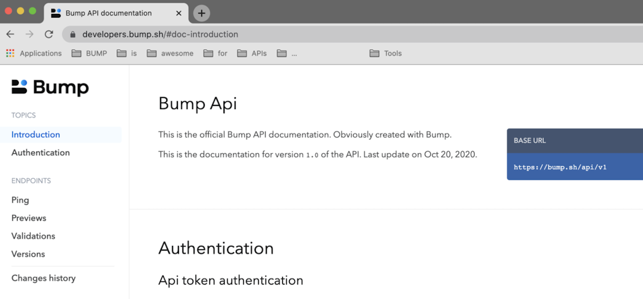Click the BASE URL panel header

coord(575,141)
